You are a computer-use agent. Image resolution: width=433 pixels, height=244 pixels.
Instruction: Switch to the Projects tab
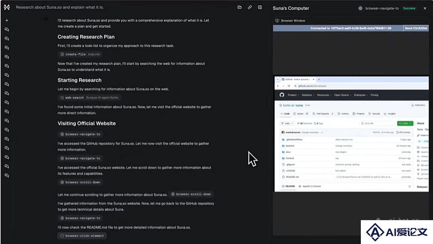(359, 114)
